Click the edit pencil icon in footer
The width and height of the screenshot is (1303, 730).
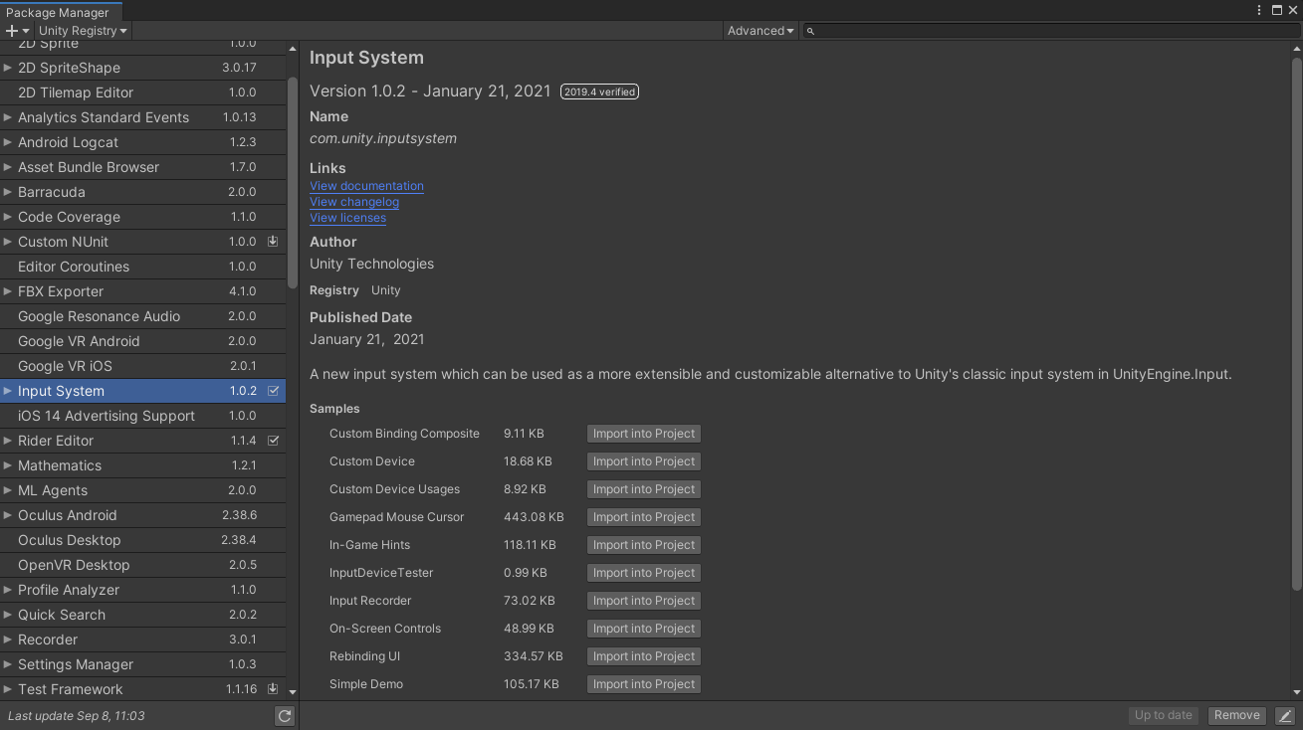coord(1285,716)
